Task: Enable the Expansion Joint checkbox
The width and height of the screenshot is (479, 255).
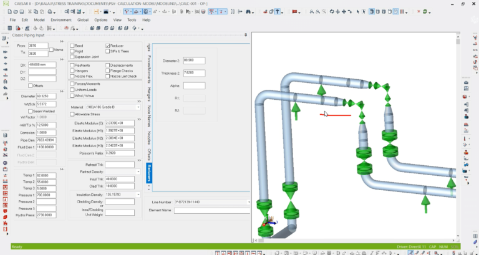Action: coord(72,57)
